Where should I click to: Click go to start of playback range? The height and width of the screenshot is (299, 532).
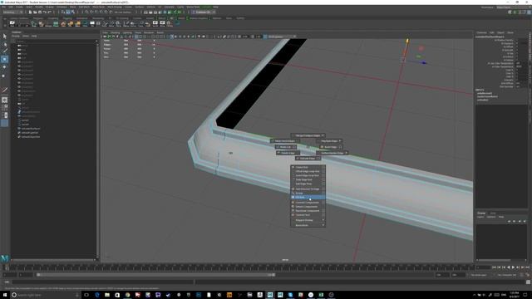(x=494, y=267)
